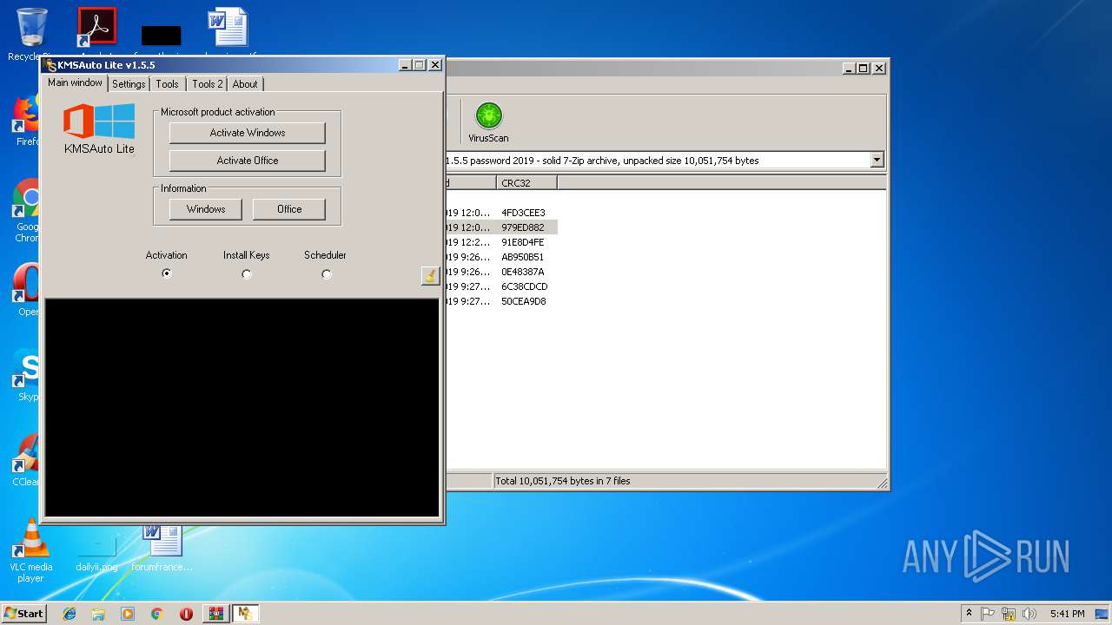This screenshot has height=625, width=1112.
Task: Select the Install Keys radio button
Action: click(x=247, y=273)
